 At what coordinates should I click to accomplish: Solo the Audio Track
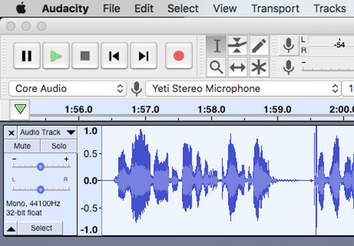(x=59, y=146)
